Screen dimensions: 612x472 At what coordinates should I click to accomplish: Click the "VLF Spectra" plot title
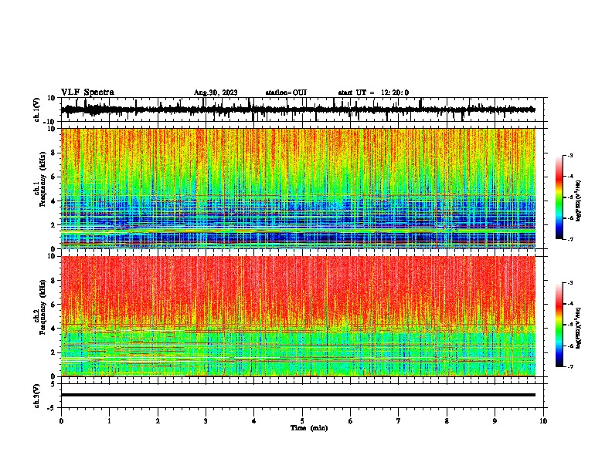point(88,93)
